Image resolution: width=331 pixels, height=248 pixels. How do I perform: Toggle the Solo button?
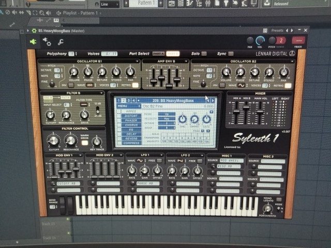click(204, 54)
